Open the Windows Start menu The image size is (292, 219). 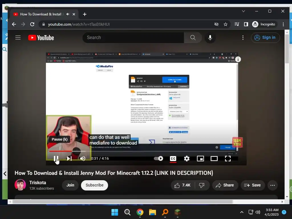(x=115, y=212)
